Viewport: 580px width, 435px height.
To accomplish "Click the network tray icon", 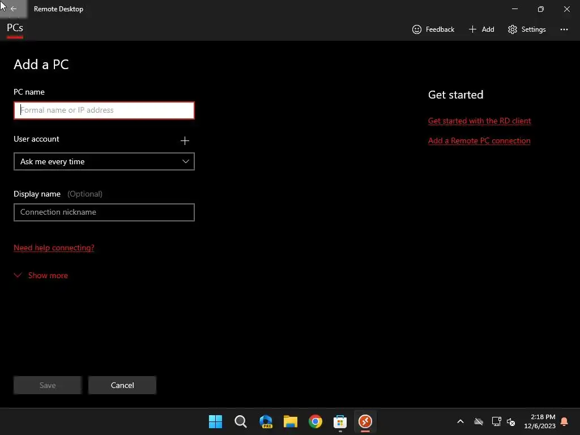I will [x=496, y=421].
